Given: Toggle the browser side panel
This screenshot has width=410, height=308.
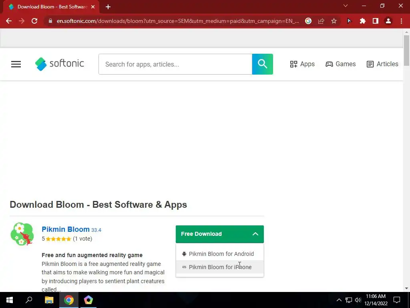Looking at the screenshot, I should coord(376,21).
